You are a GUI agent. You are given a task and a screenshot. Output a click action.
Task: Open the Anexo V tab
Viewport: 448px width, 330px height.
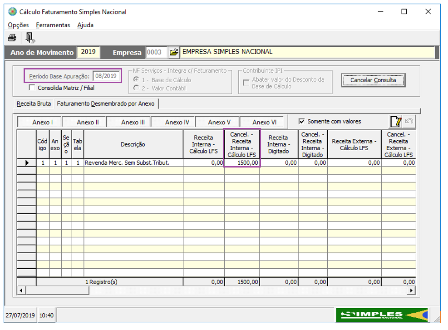(218, 122)
